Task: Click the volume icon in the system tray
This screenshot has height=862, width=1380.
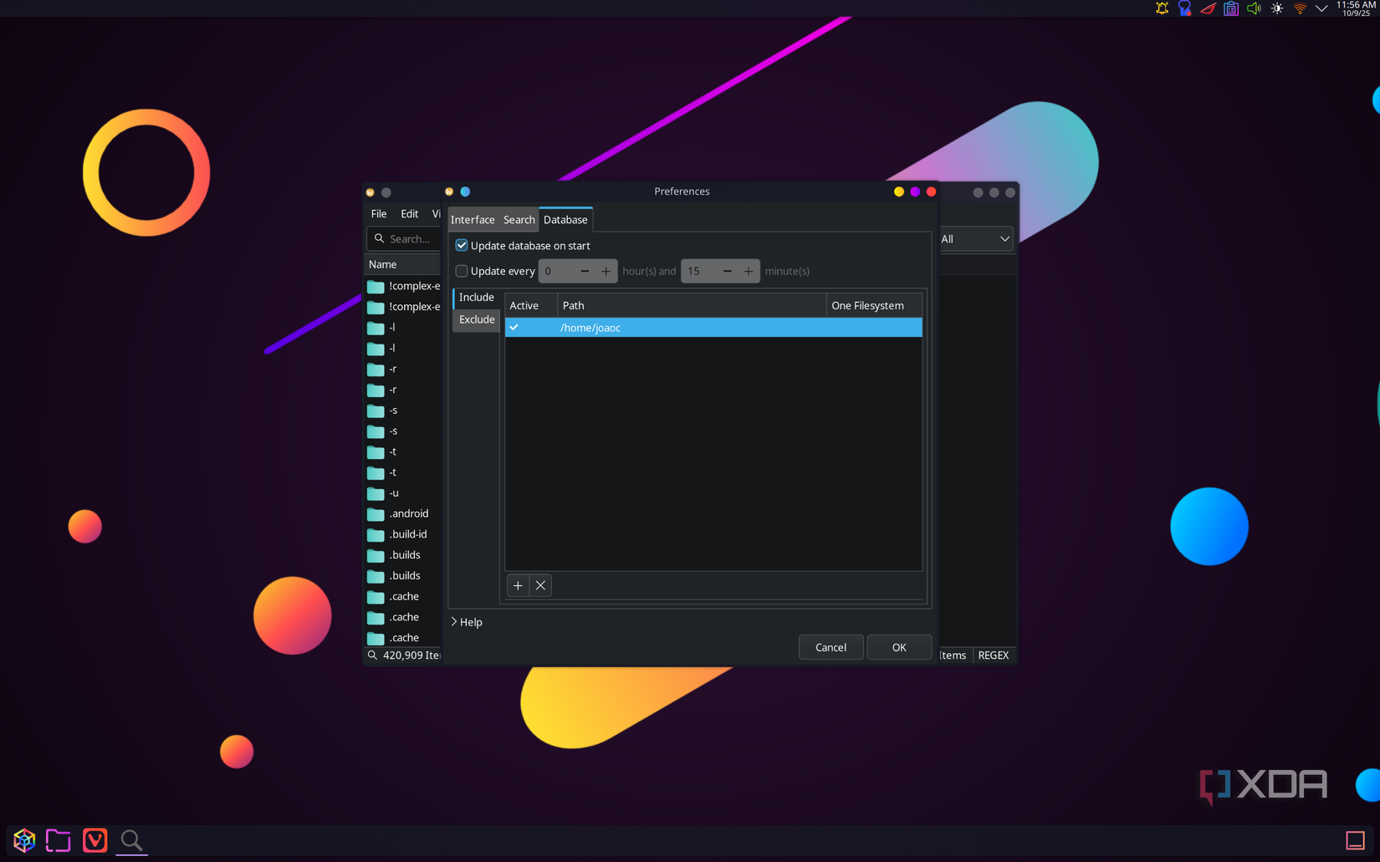Action: tap(1254, 8)
